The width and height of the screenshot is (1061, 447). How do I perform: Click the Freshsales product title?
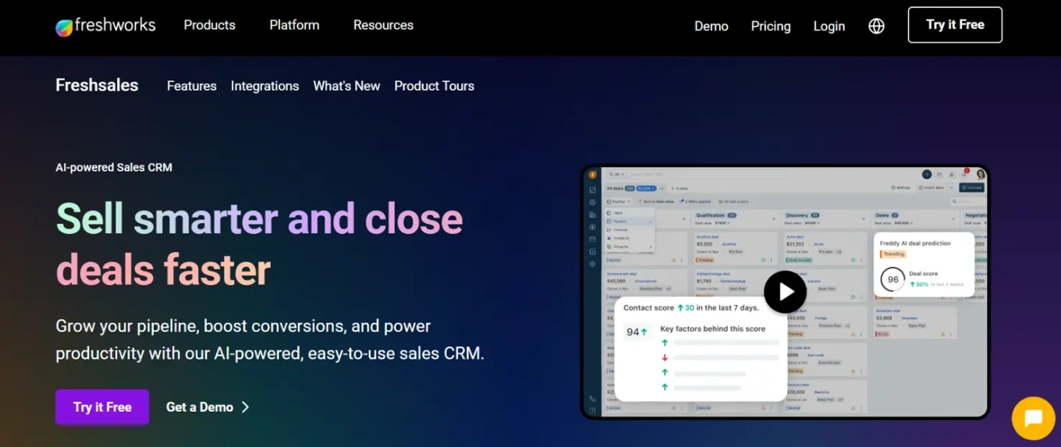coord(97,85)
